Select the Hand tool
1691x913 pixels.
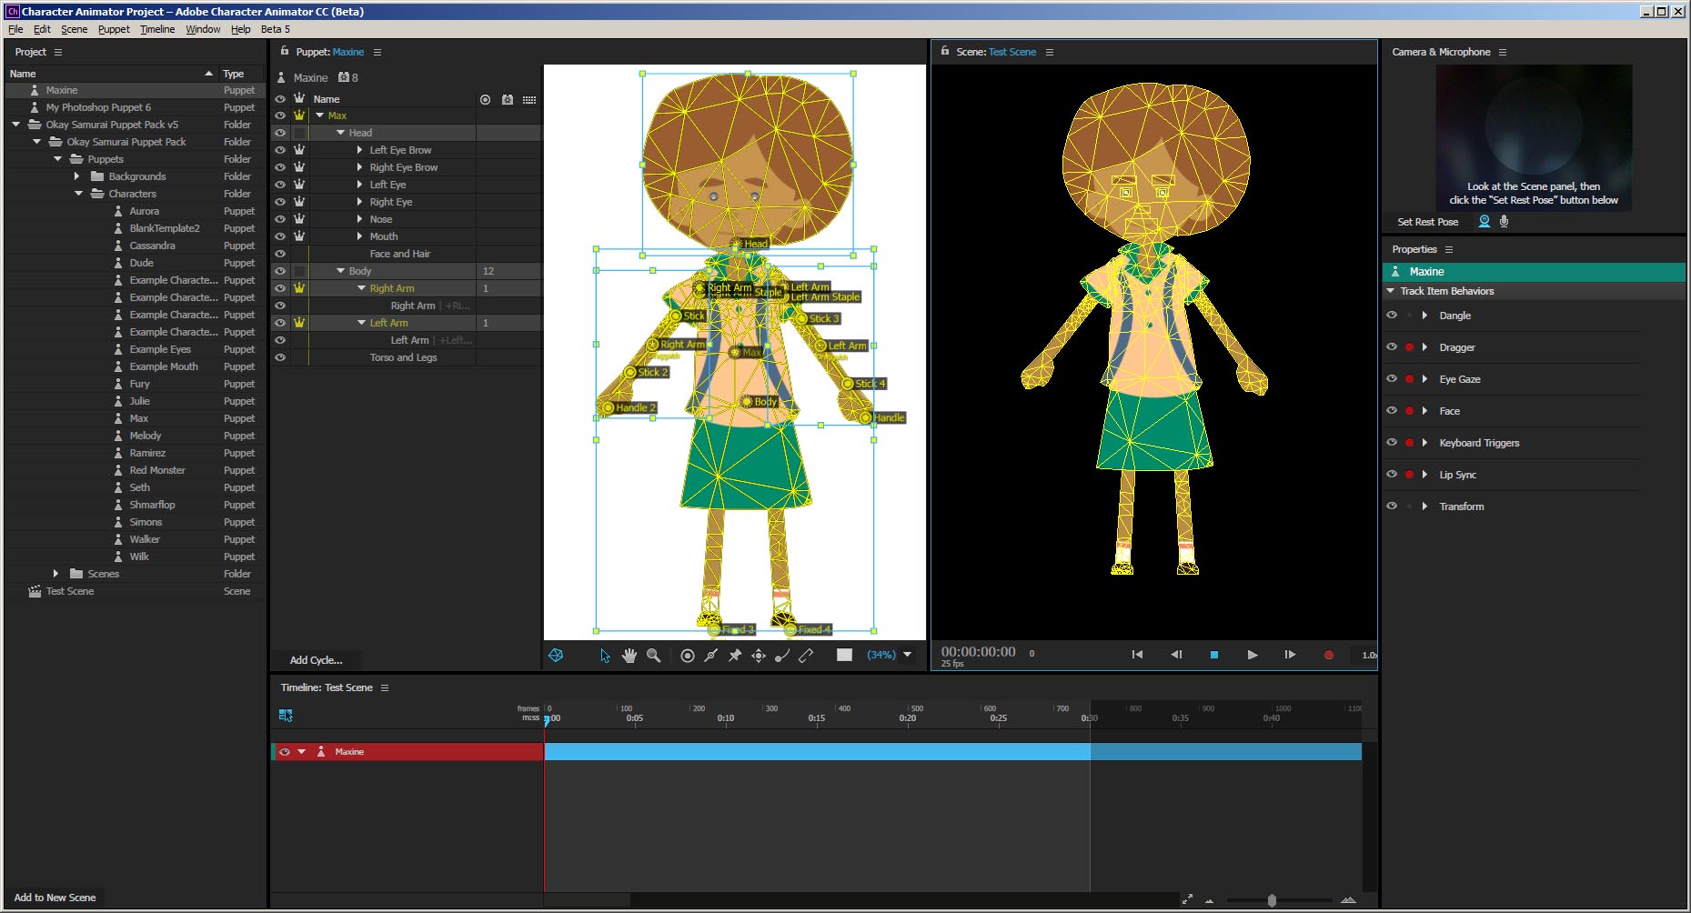(x=629, y=655)
